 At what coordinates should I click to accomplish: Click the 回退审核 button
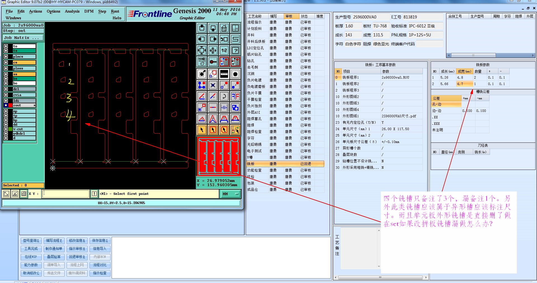77,257
